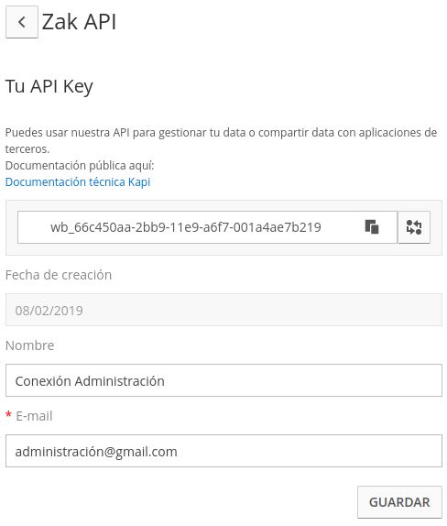Go back using the chevron arrow button
The image size is (447, 526).
click(x=22, y=22)
